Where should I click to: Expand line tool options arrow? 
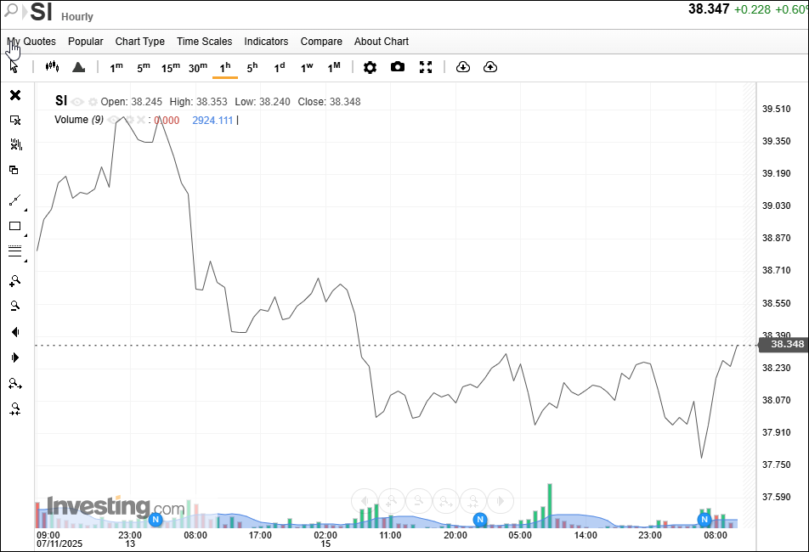tap(25, 210)
